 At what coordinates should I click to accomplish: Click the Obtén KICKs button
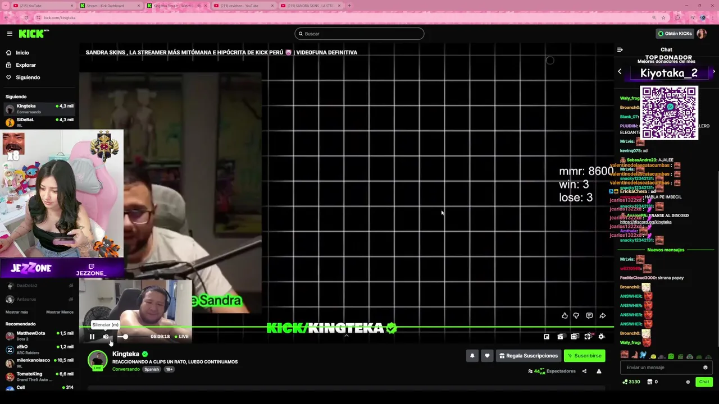[x=675, y=34]
